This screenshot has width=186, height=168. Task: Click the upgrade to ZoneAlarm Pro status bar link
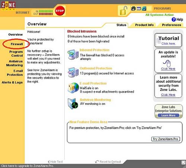[x=28, y=166]
